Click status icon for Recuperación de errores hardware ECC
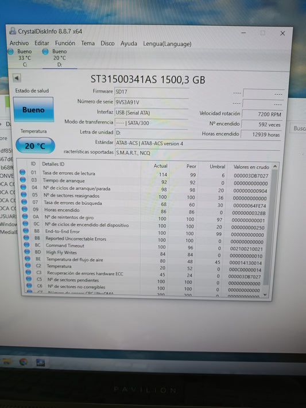Screen dimensions: 306x408 [x=28, y=272]
